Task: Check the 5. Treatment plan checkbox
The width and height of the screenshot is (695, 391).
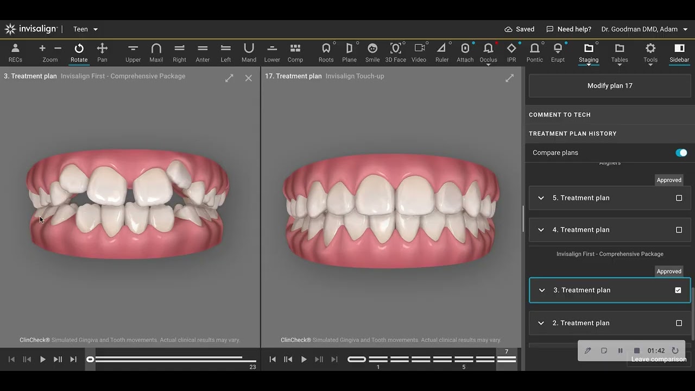Action: point(679,198)
